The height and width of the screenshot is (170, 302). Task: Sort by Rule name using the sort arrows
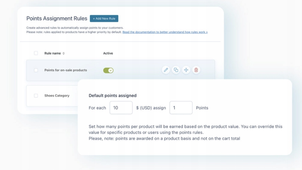64,53
